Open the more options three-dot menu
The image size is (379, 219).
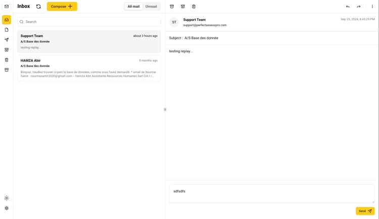(x=372, y=7)
